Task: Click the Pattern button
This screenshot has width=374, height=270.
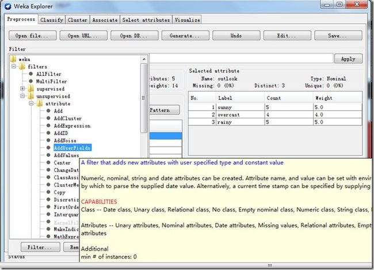Action: tap(165, 110)
